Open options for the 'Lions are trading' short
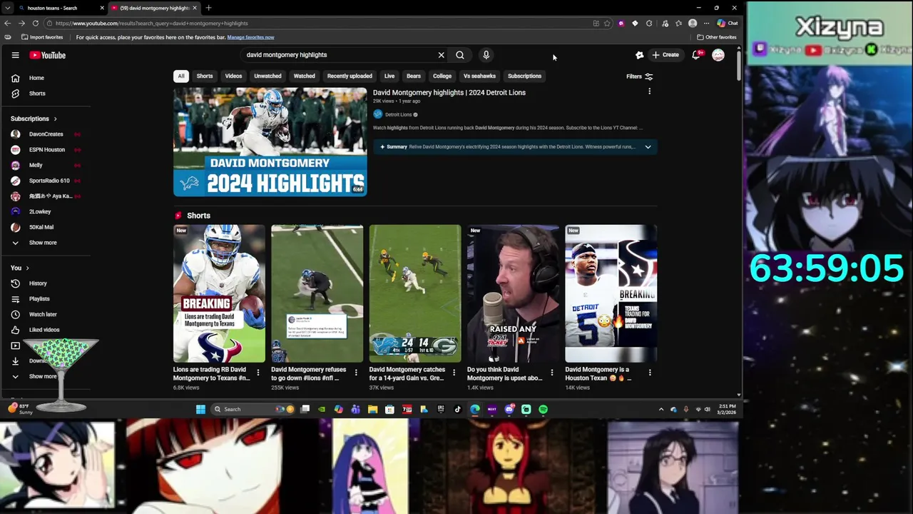The height and width of the screenshot is (514, 913). (257, 373)
